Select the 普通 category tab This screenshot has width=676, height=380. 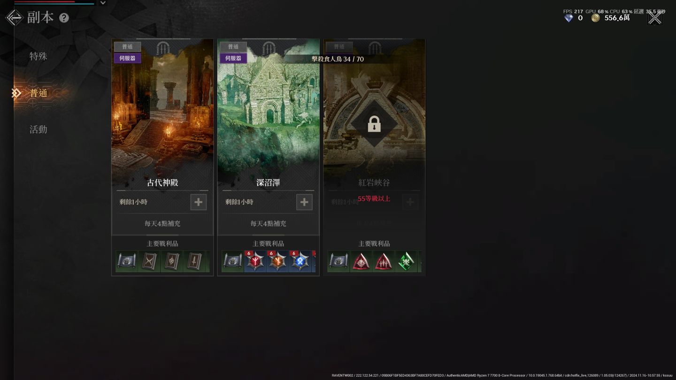pyautogui.click(x=38, y=93)
